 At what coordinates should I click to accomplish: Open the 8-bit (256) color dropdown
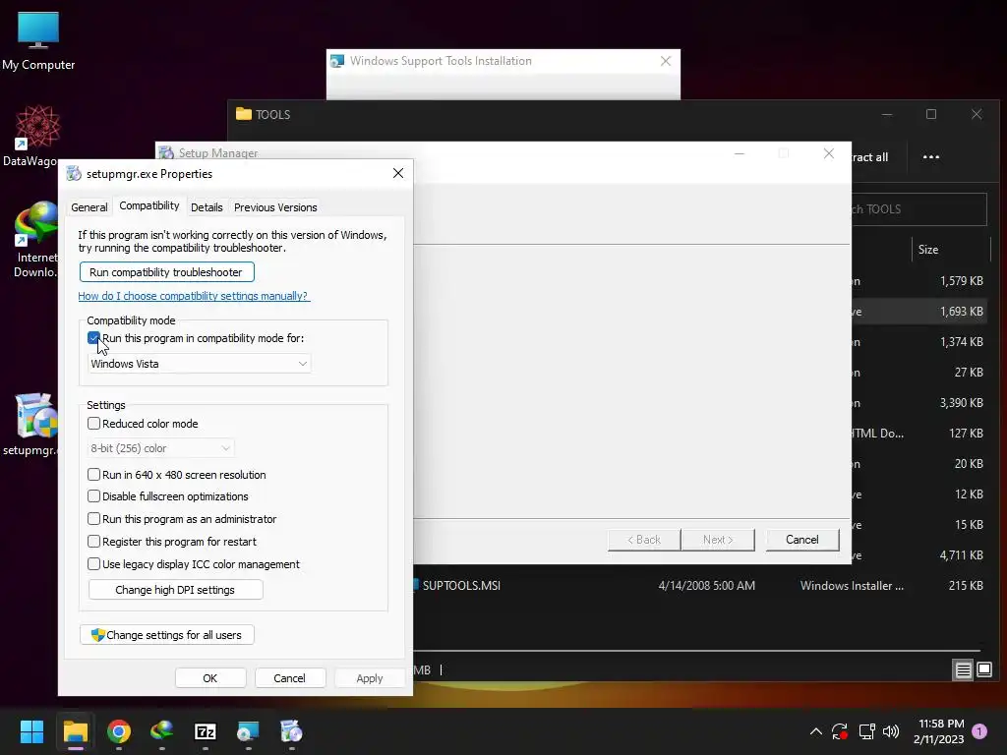[x=160, y=448]
